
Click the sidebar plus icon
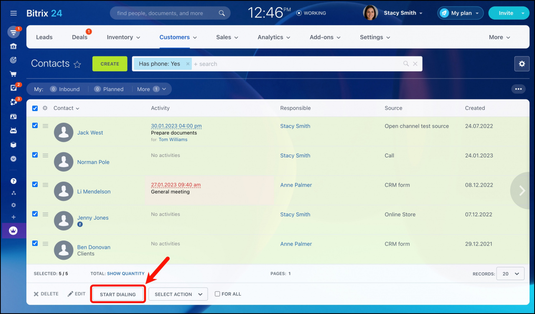13,217
